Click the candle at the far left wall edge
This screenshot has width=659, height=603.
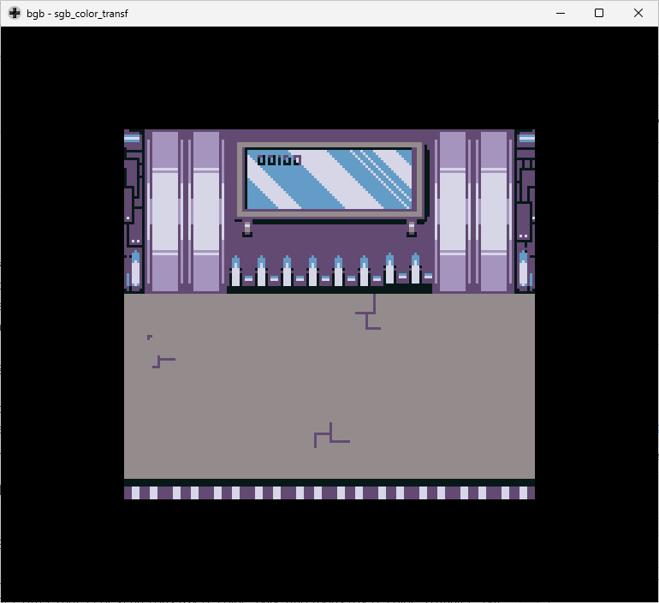coord(135,269)
